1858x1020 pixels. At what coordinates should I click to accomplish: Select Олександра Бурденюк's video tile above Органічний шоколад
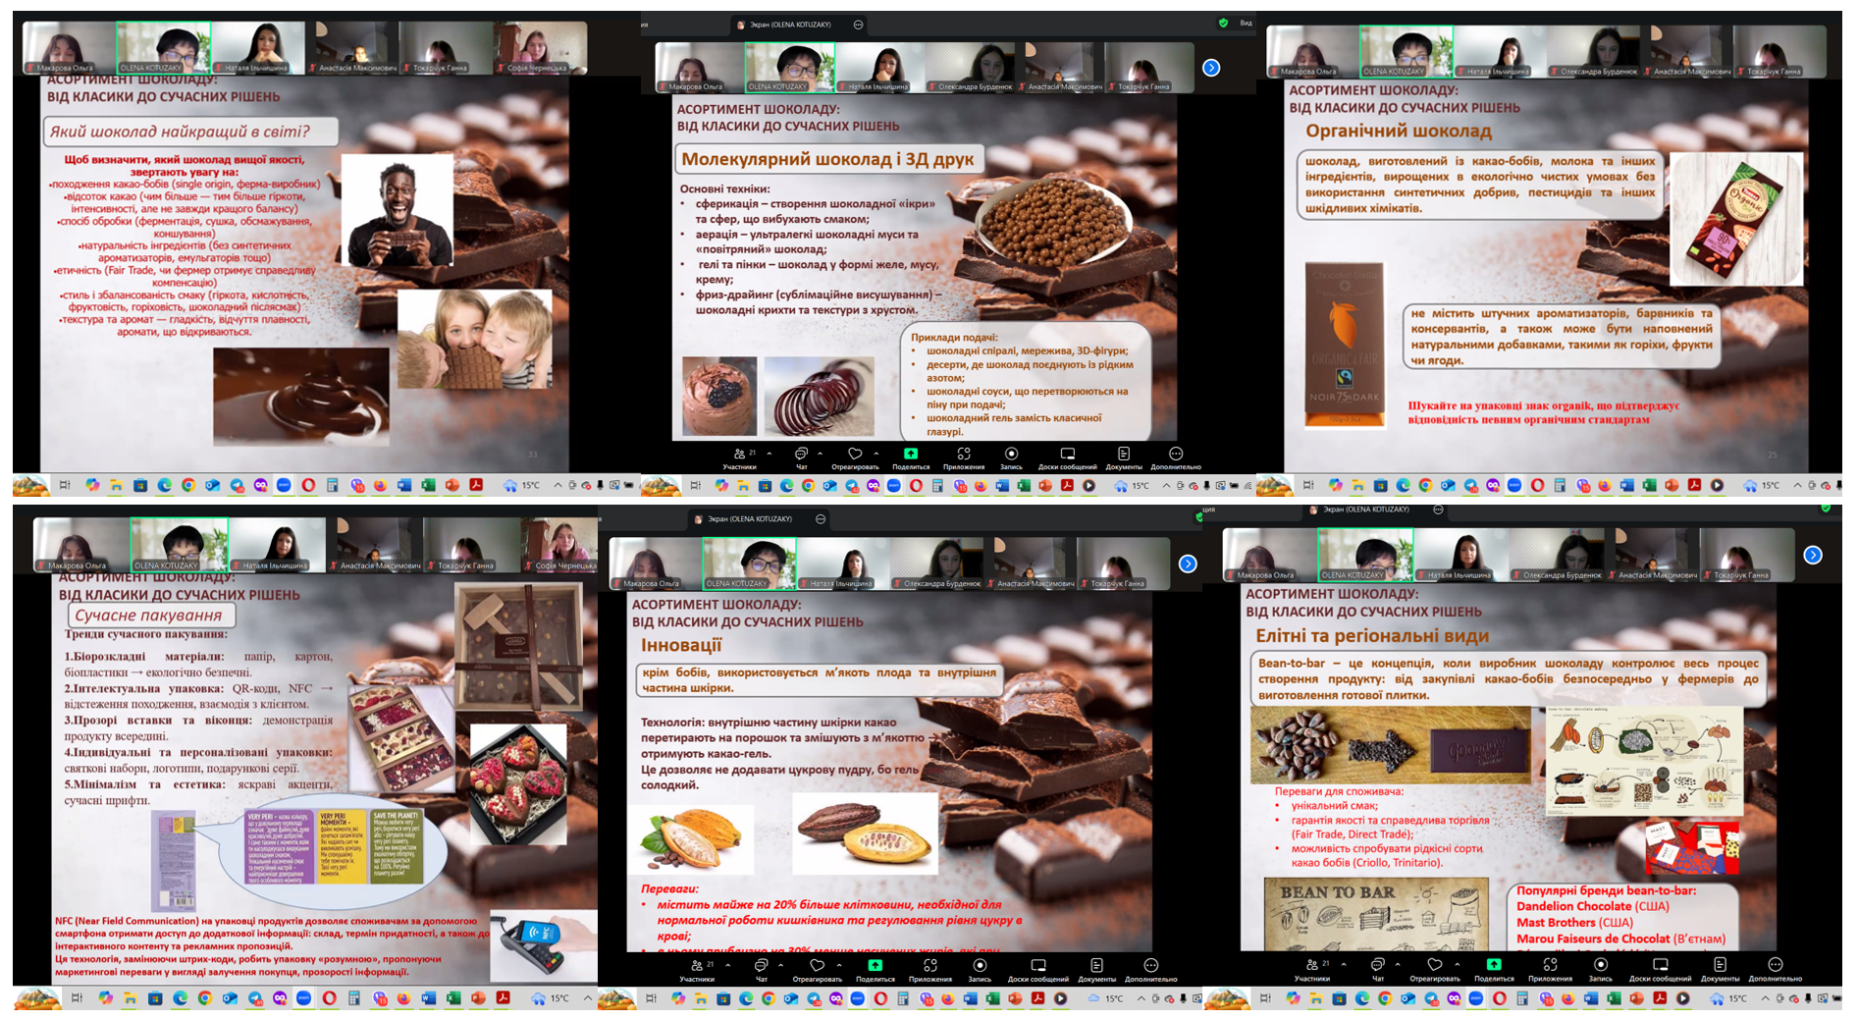1594,53
